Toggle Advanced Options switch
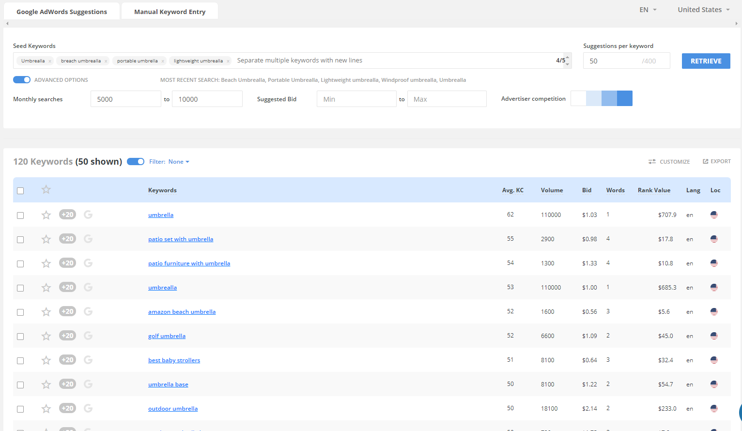Viewport: 742px width, 431px height. coord(22,80)
